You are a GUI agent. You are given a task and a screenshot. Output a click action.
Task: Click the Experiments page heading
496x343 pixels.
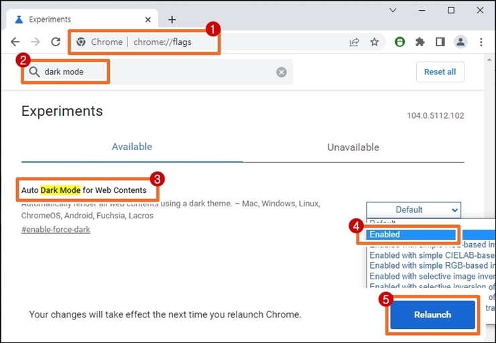point(62,111)
